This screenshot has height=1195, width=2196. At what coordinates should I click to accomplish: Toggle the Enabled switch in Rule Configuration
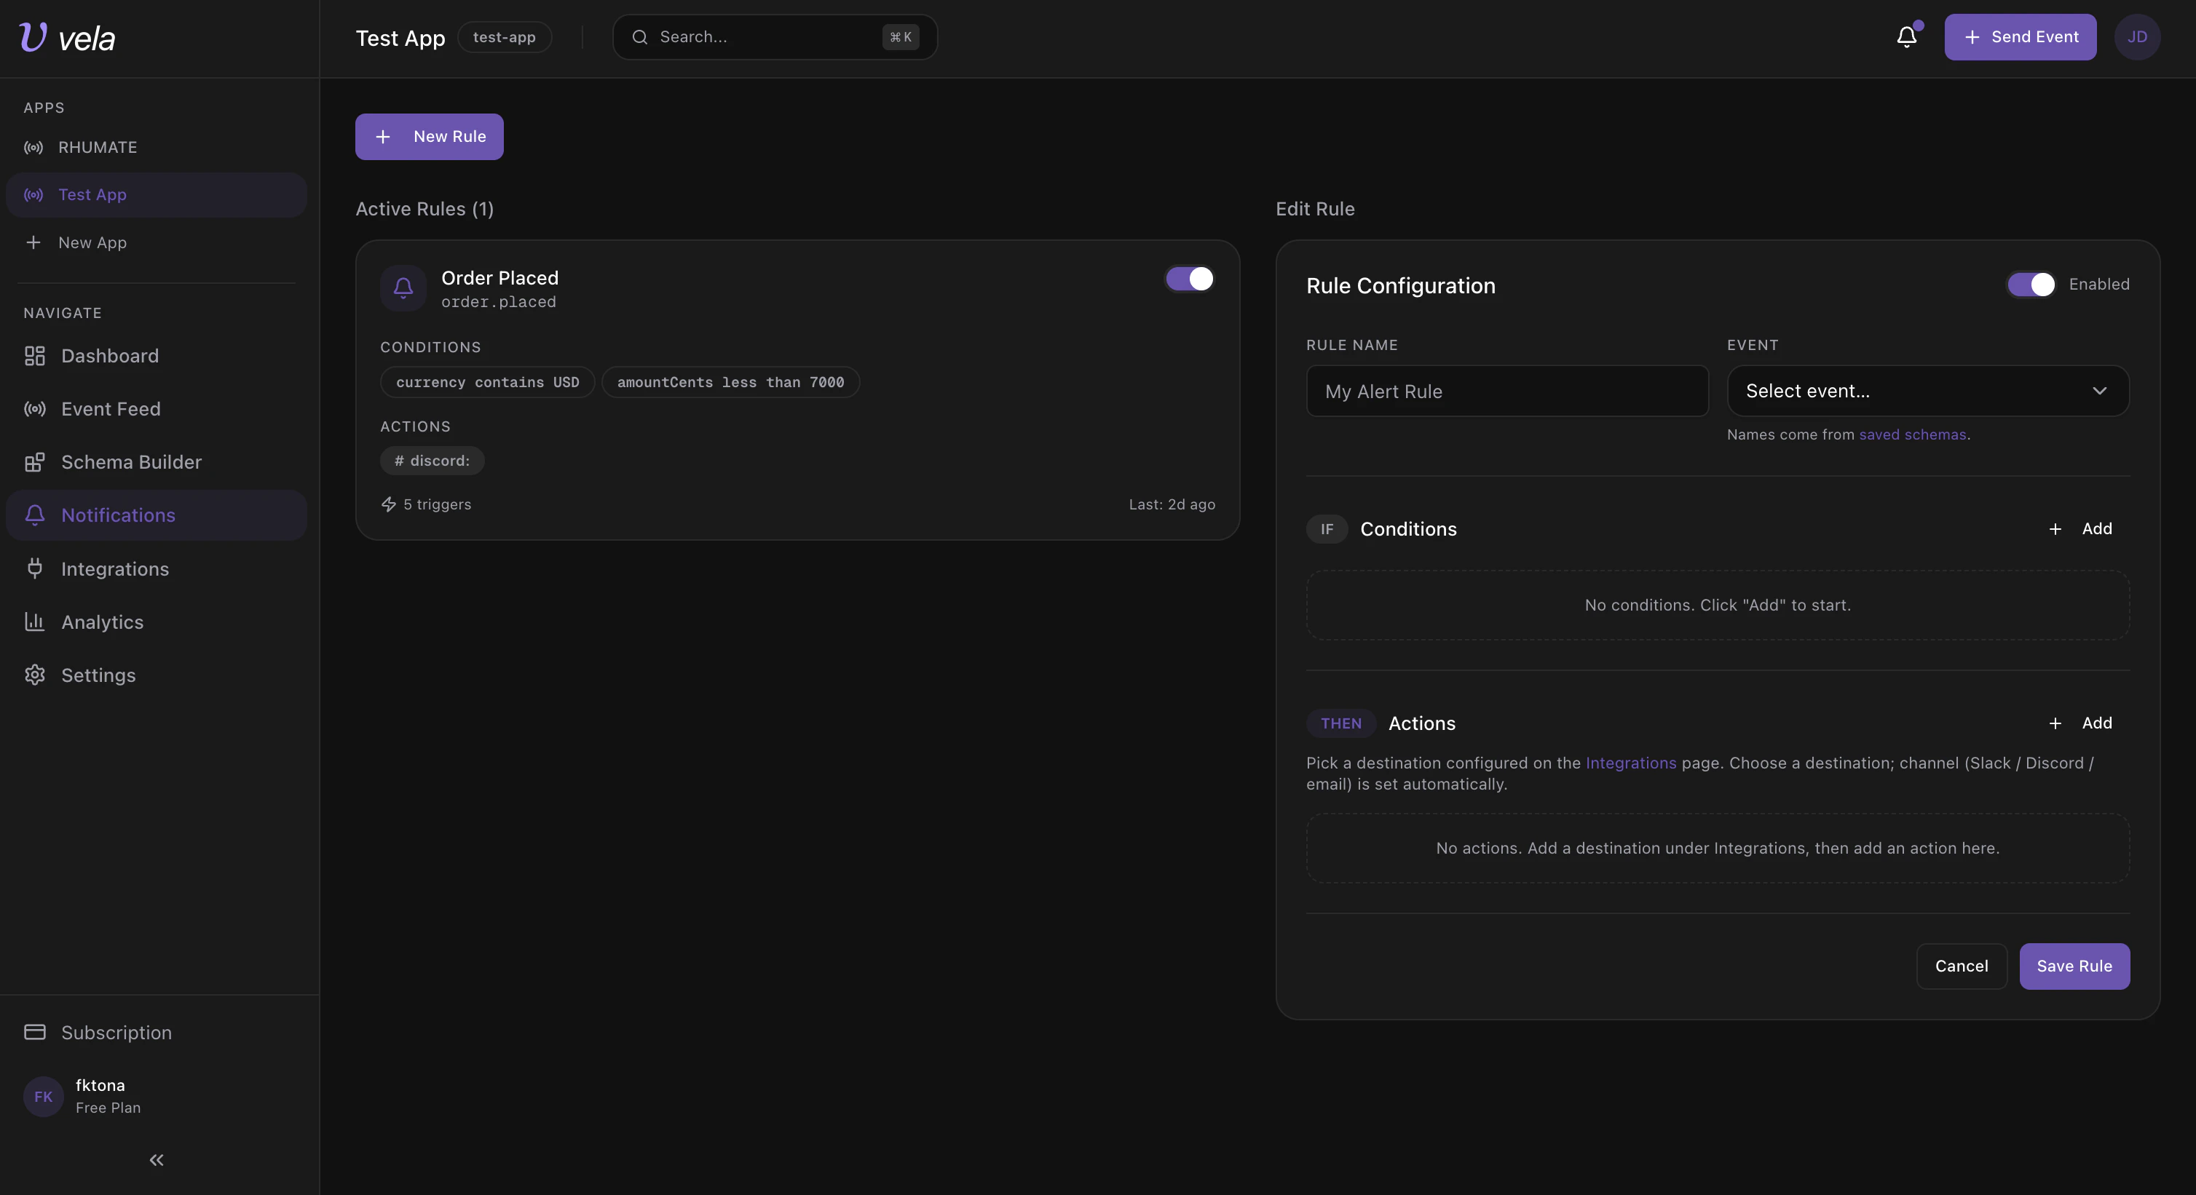pyautogui.click(x=2031, y=284)
